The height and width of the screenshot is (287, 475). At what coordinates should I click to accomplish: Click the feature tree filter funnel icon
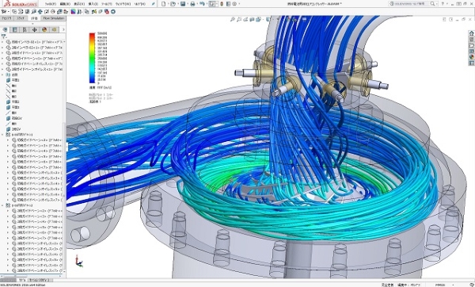[x=4, y=36]
